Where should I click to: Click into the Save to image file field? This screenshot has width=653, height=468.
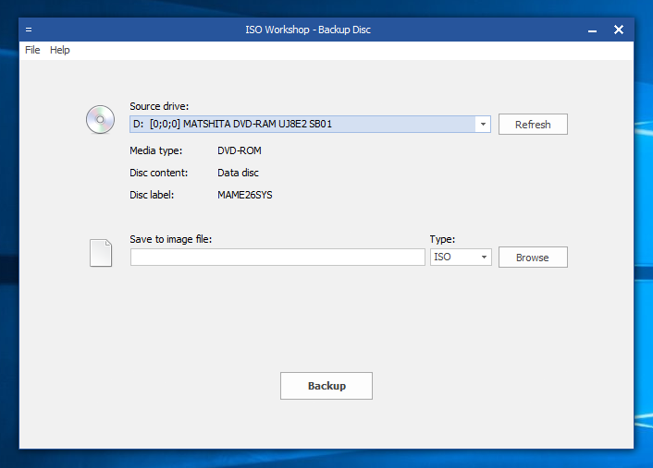(277, 257)
